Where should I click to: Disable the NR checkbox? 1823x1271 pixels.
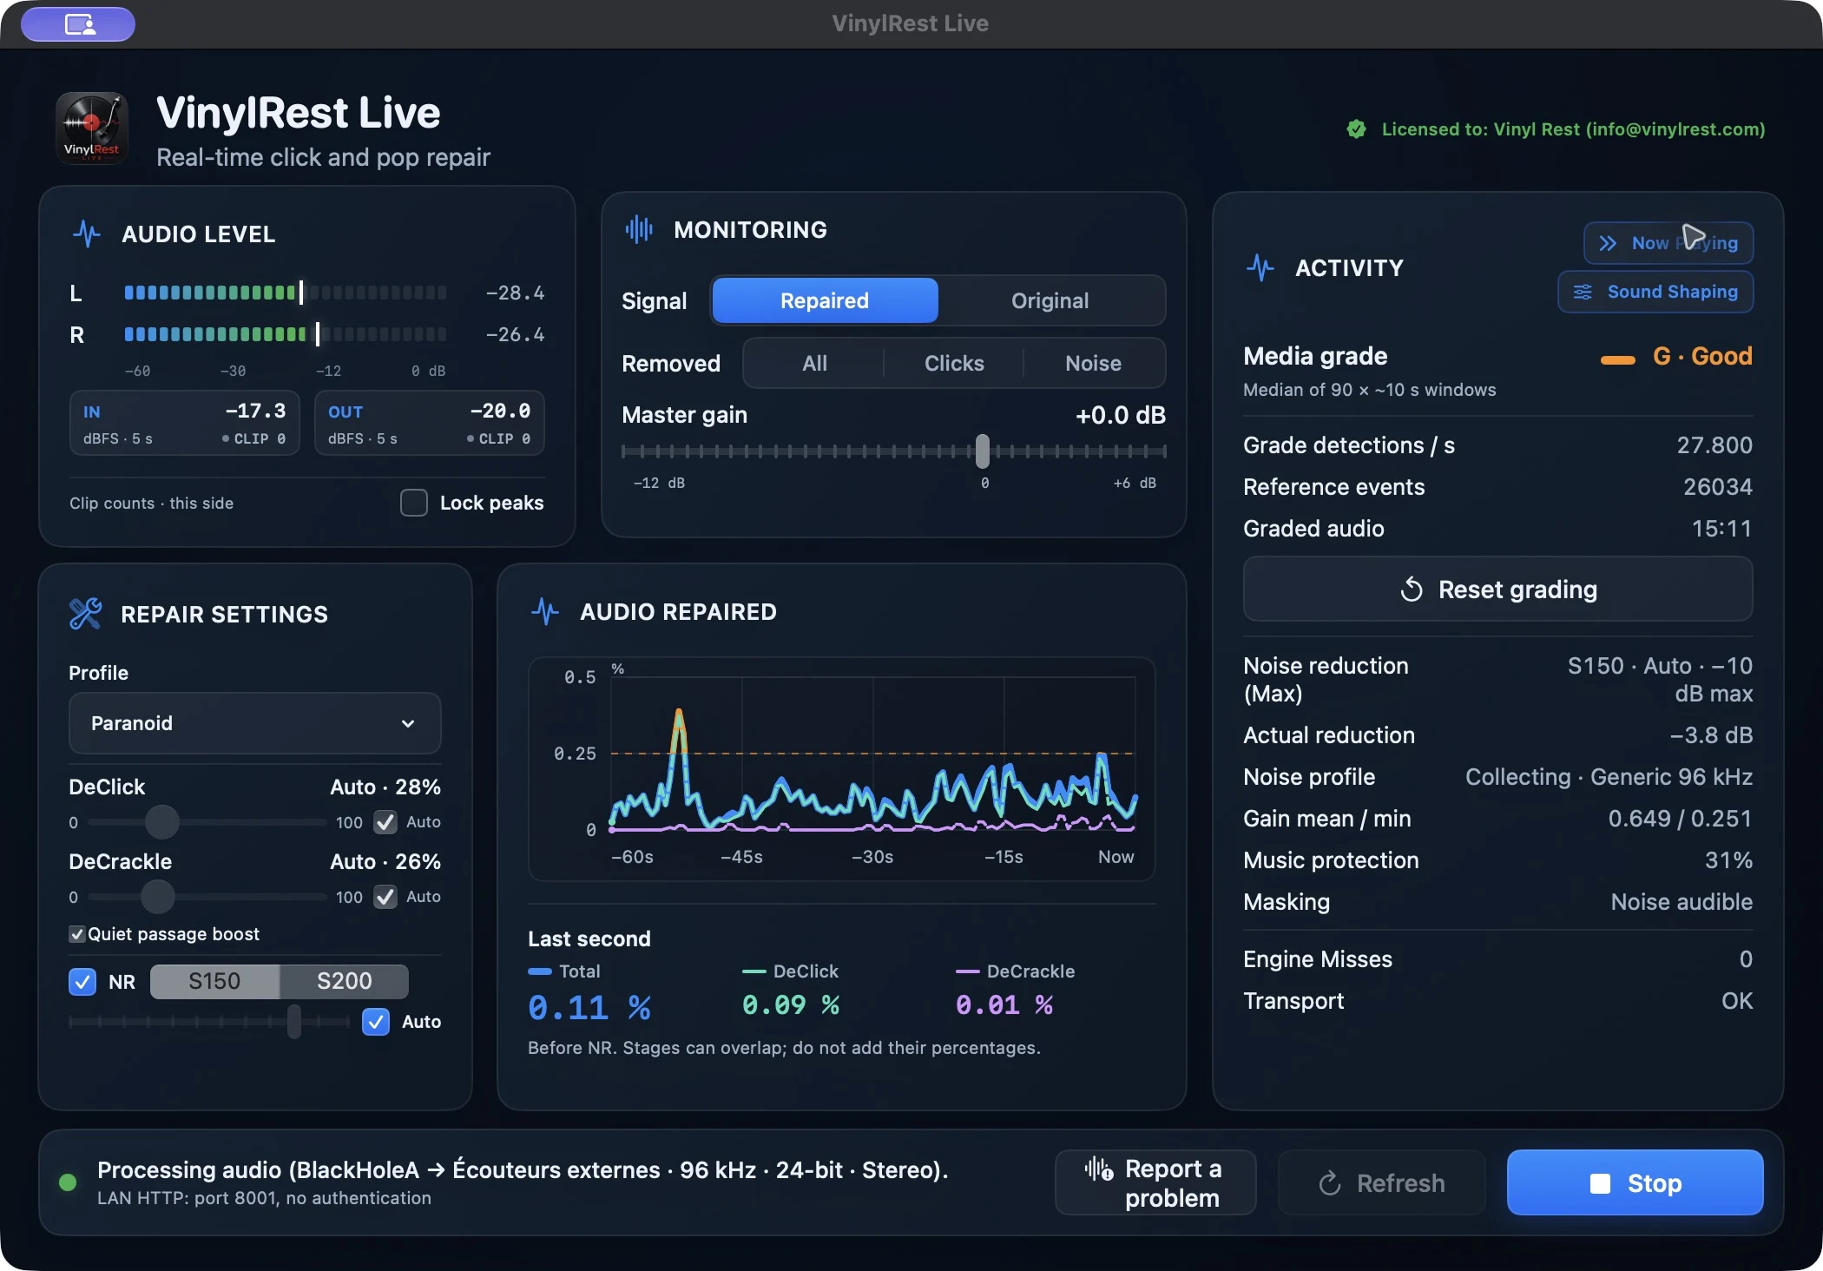tap(82, 982)
